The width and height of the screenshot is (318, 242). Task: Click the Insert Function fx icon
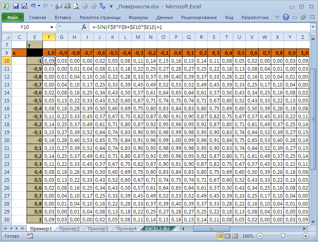tap(84, 27)
